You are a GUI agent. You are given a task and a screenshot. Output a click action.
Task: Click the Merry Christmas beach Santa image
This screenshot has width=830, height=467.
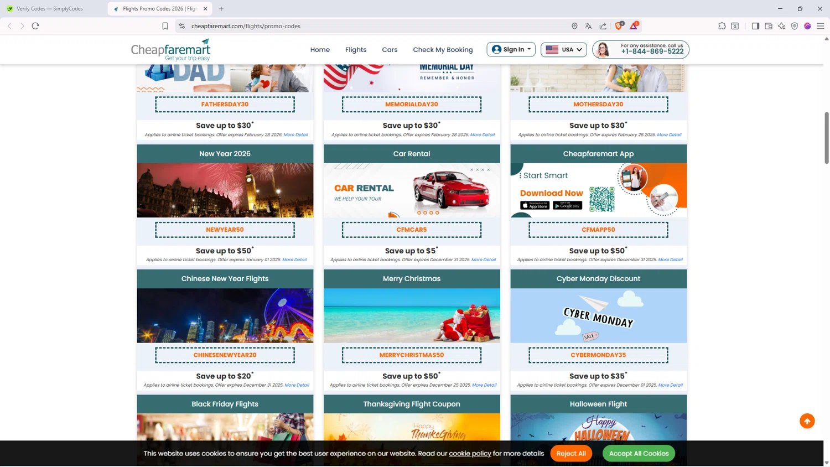click(412, 315)
